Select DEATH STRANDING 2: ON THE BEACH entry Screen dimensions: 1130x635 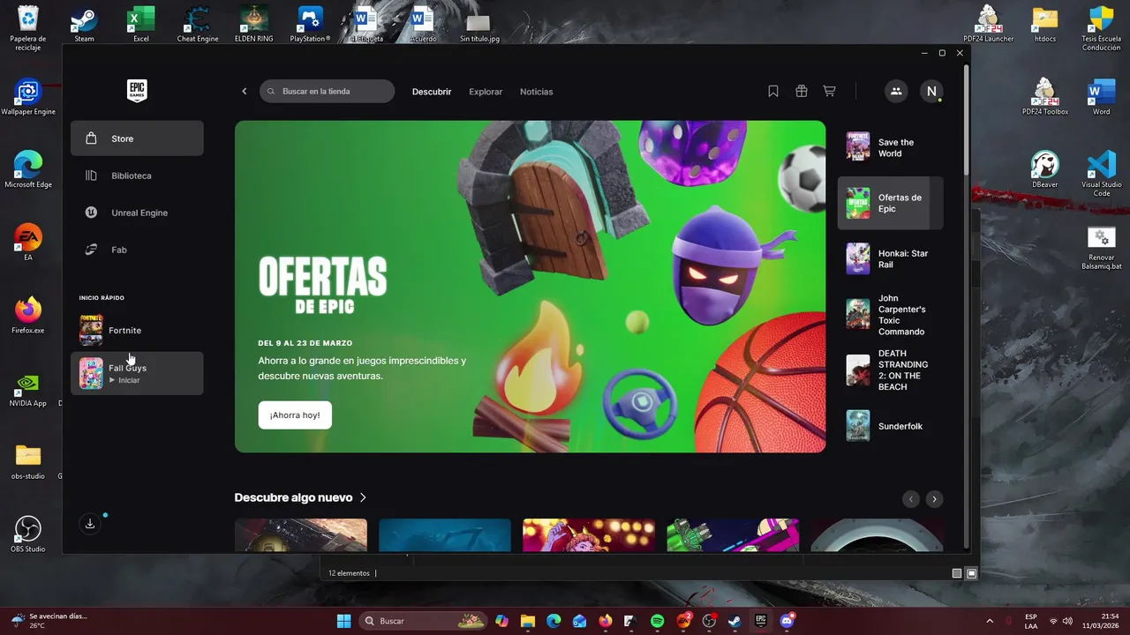pos(890,370)
